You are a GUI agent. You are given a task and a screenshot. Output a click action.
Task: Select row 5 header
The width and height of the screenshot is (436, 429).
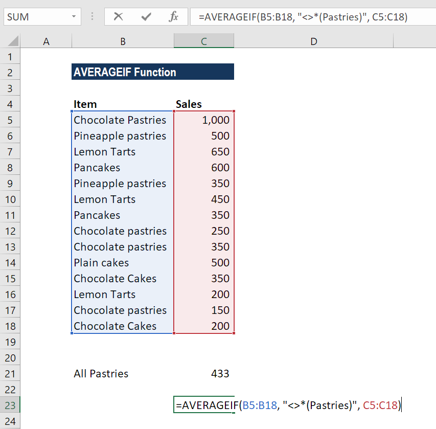(x=10, y=120)
